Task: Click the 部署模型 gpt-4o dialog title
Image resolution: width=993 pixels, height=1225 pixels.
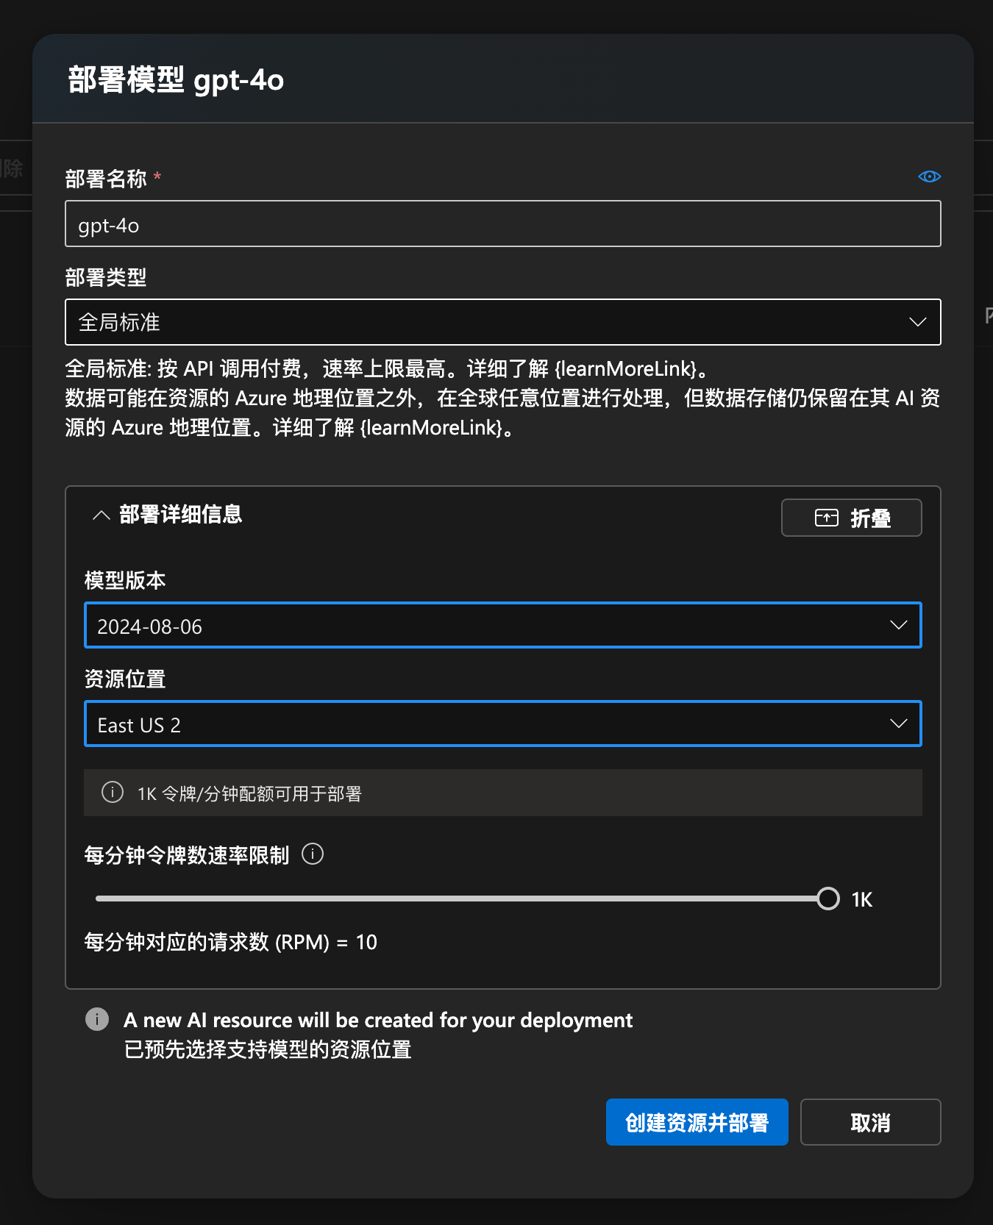Action: [x=176, y=80]
